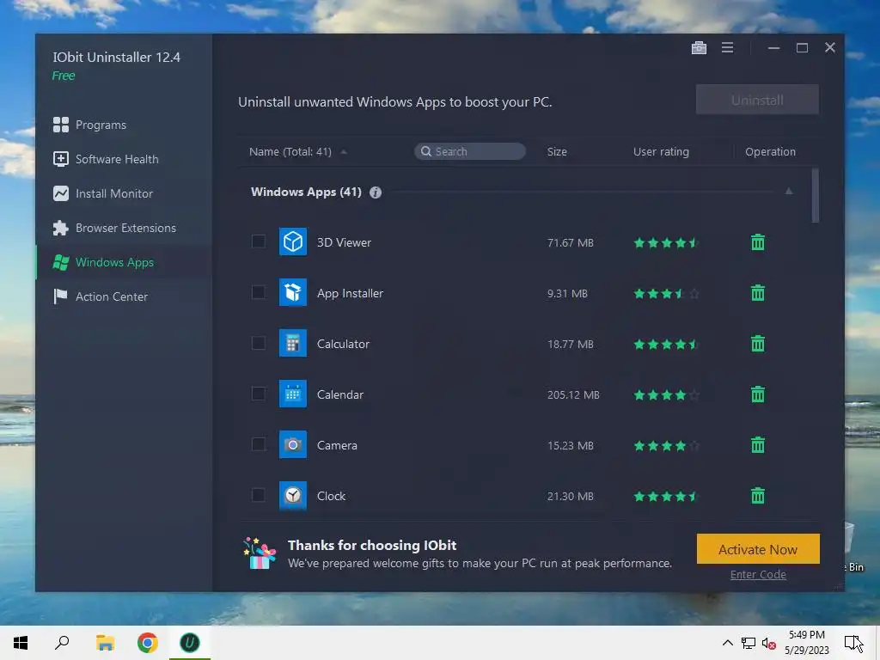
Task: Show hidden tray icons chevron
Action: [727, 643]
